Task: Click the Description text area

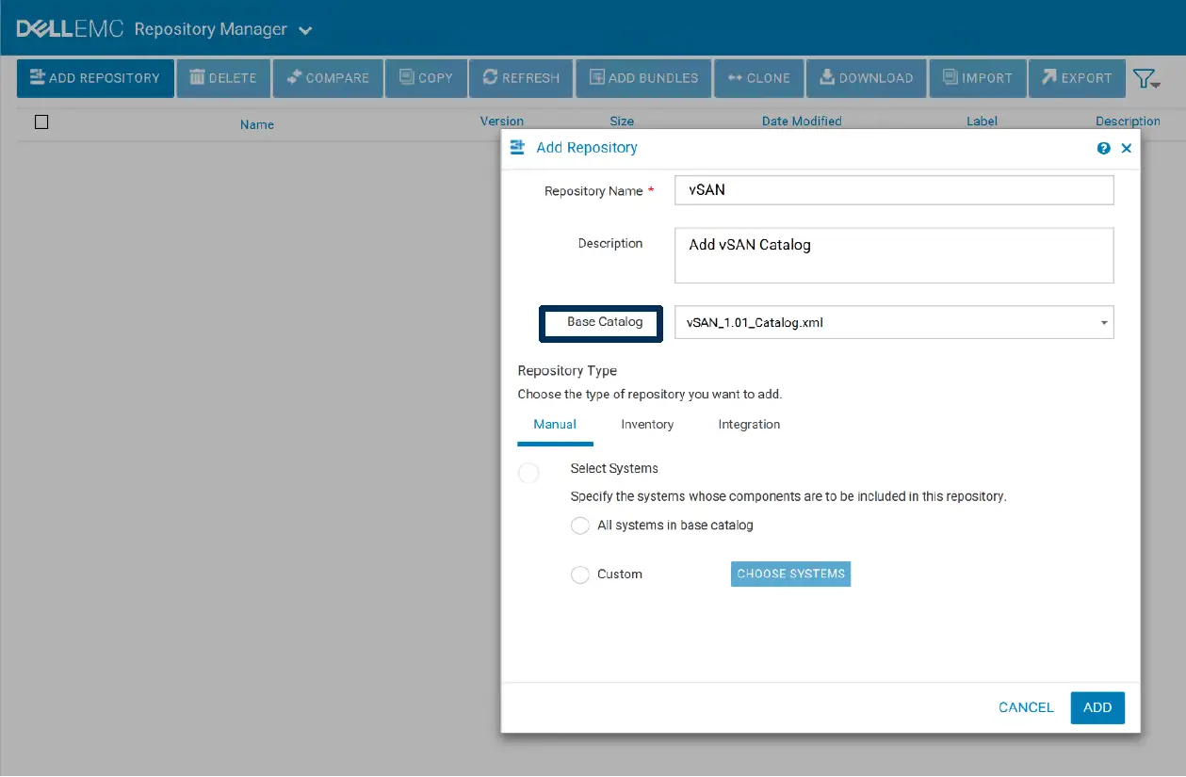Action: (894, 255)
